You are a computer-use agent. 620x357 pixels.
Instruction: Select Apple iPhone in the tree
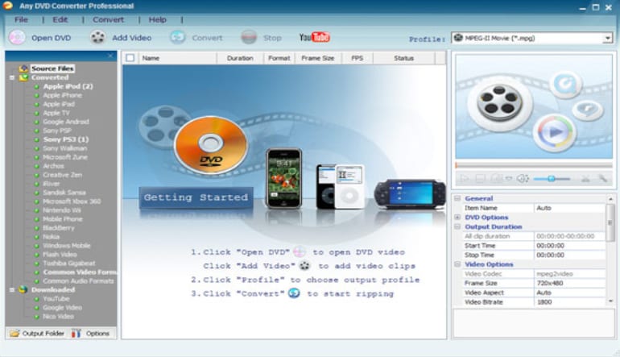click(x=63, y=95)
